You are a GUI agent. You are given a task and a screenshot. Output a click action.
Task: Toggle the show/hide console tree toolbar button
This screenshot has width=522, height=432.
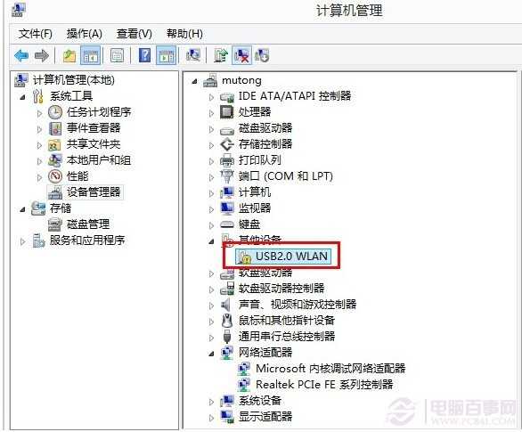91,55
